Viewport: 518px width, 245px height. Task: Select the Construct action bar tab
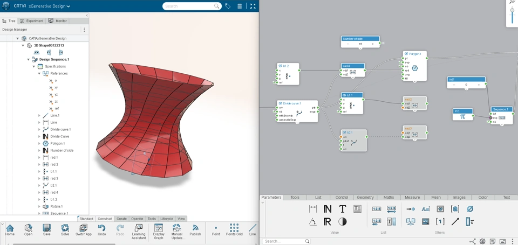pos(105,219)
